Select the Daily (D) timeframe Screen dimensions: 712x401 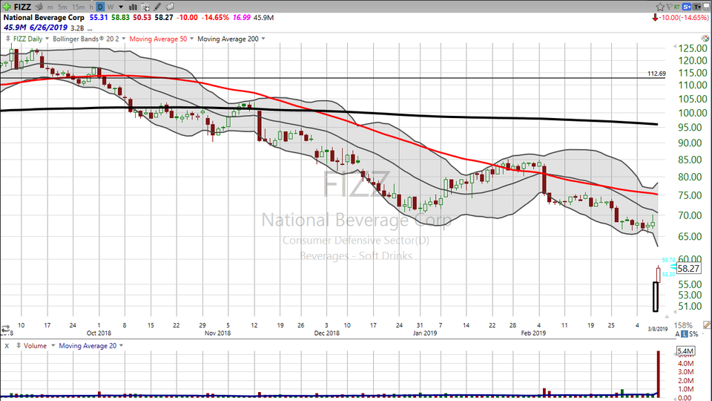pos(100,7)
